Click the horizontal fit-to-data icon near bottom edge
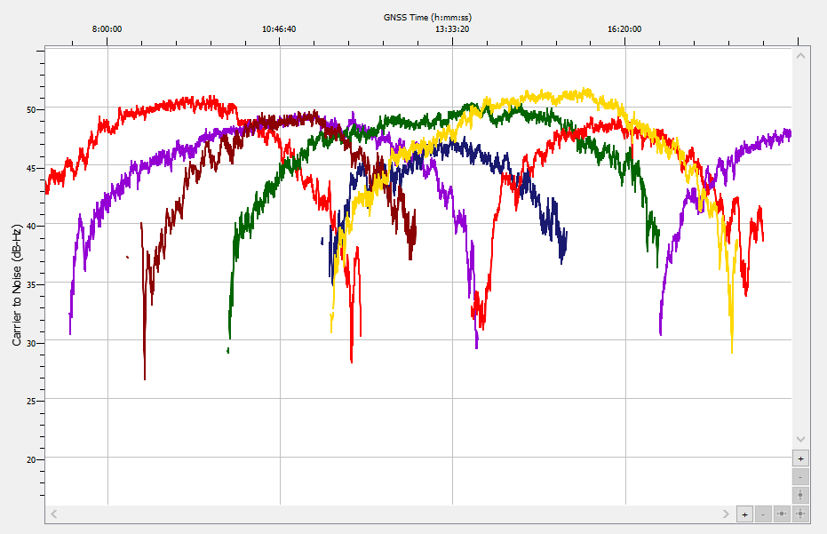827x534 pixels. (782, 514)
